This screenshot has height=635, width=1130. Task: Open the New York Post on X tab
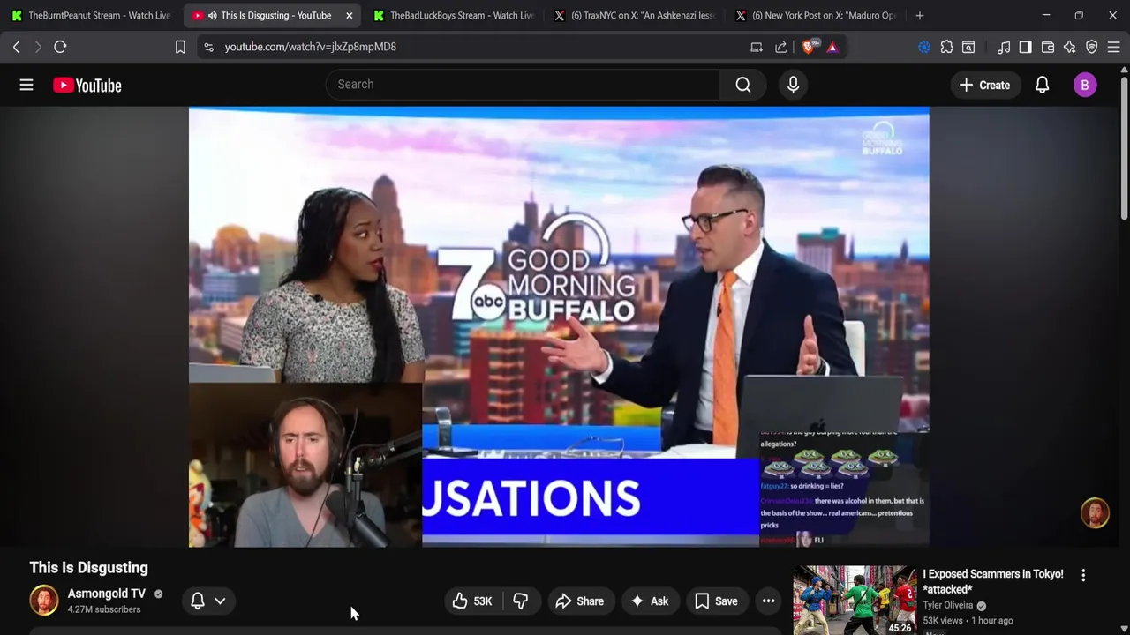pos(815,15)
